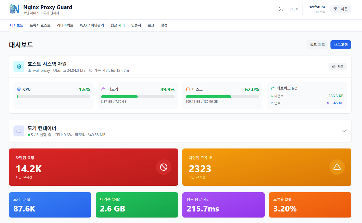Click the network I/O arrows icon
Viewport: 362px width, 223px height.
pyautogui.click(x=272, y=88)
